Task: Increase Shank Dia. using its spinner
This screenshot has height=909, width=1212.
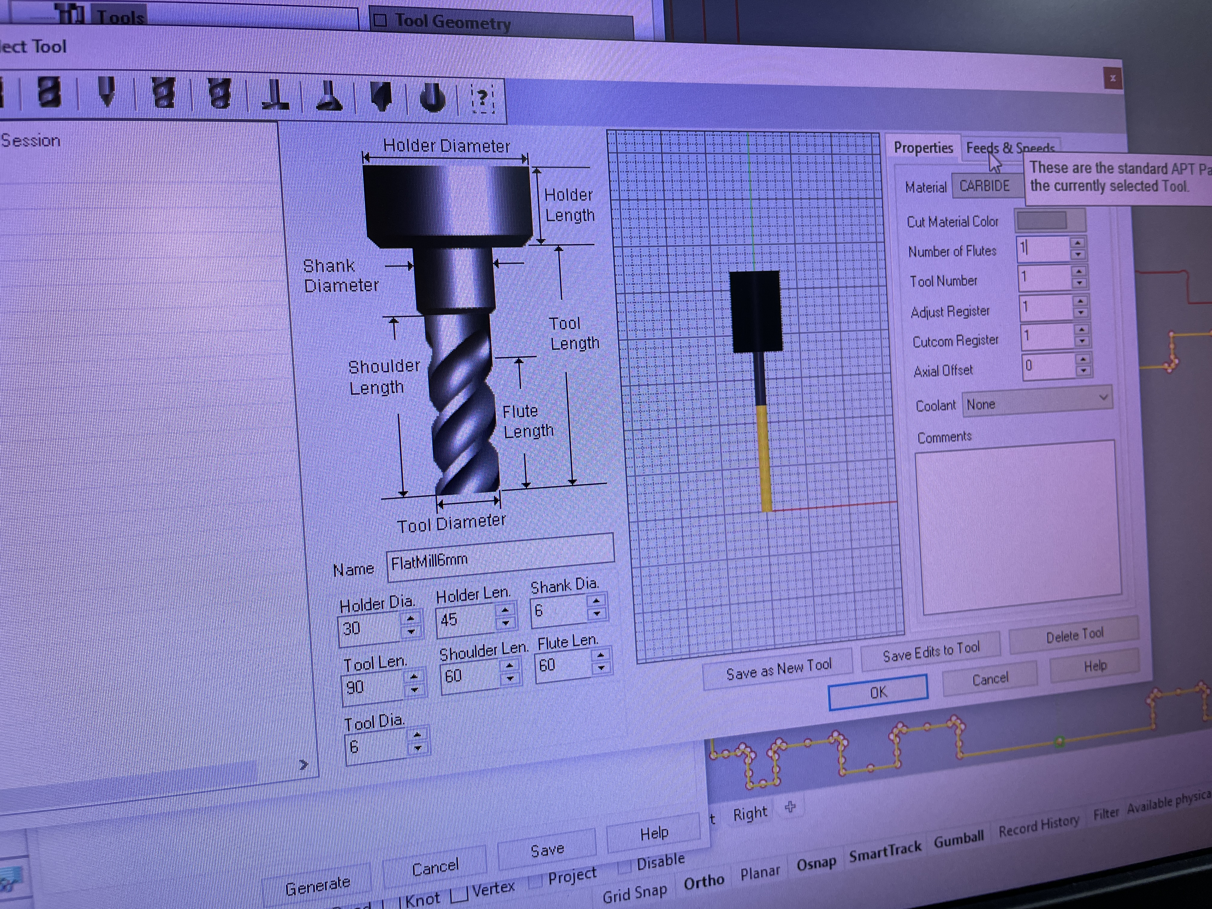Action: pos(595,601)
